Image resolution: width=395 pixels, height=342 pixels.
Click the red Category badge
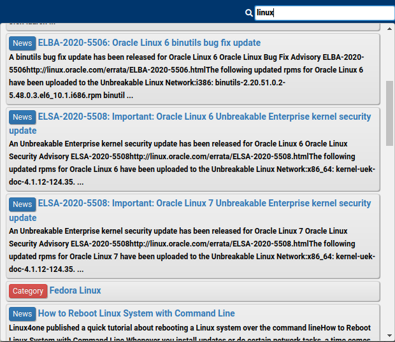tap(28, 291)
